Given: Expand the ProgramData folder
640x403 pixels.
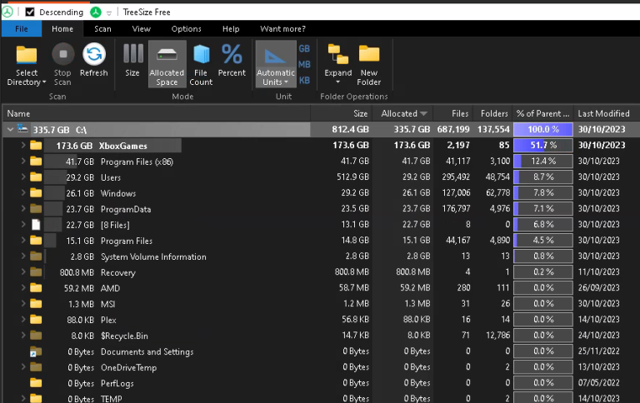Looking at the screenshot, I should pos(23,208).
